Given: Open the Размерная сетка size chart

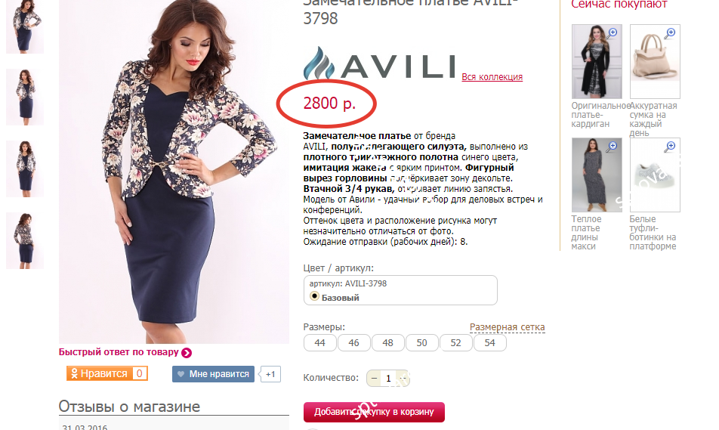Looking at the screenshot, I should coord(508,327).
